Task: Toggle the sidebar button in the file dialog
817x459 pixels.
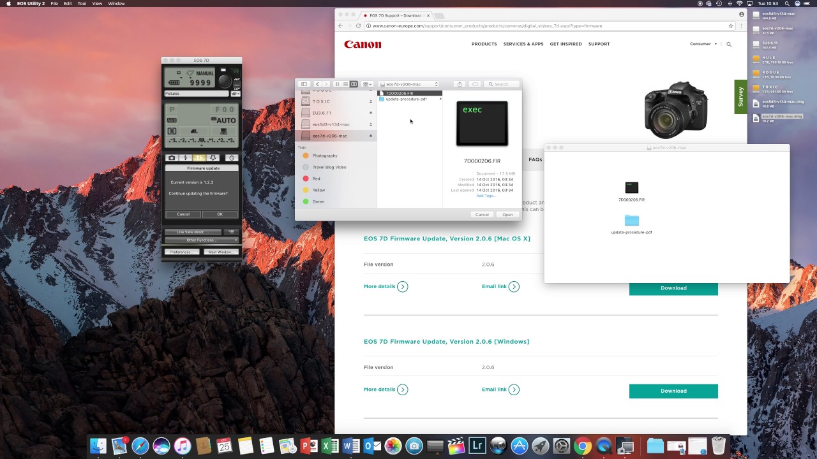Action: point(304,84)
